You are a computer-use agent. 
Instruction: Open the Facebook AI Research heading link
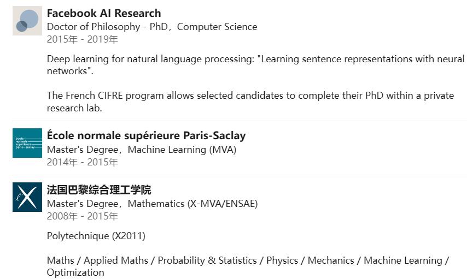coord(104,13)
